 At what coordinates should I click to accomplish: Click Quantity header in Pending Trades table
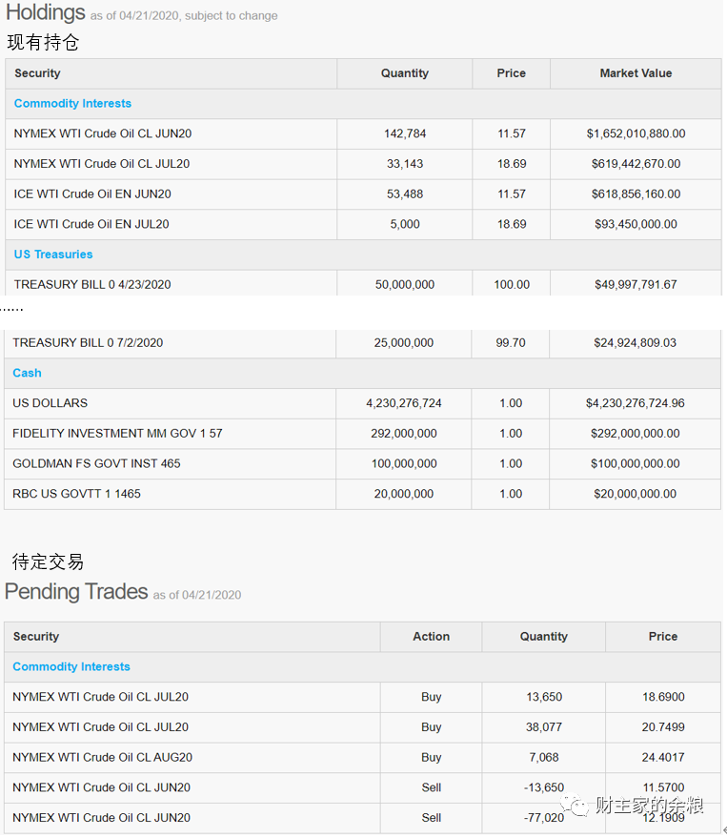tap(543, 637)
